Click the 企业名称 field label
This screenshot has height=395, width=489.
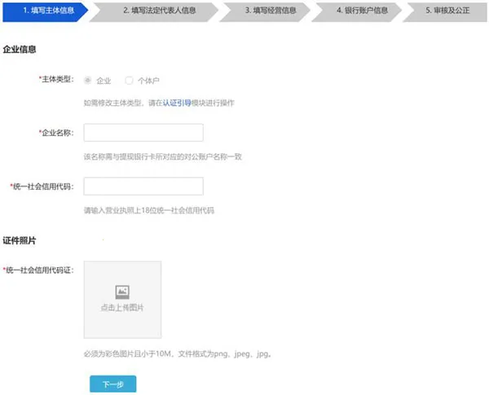point(56,132)
